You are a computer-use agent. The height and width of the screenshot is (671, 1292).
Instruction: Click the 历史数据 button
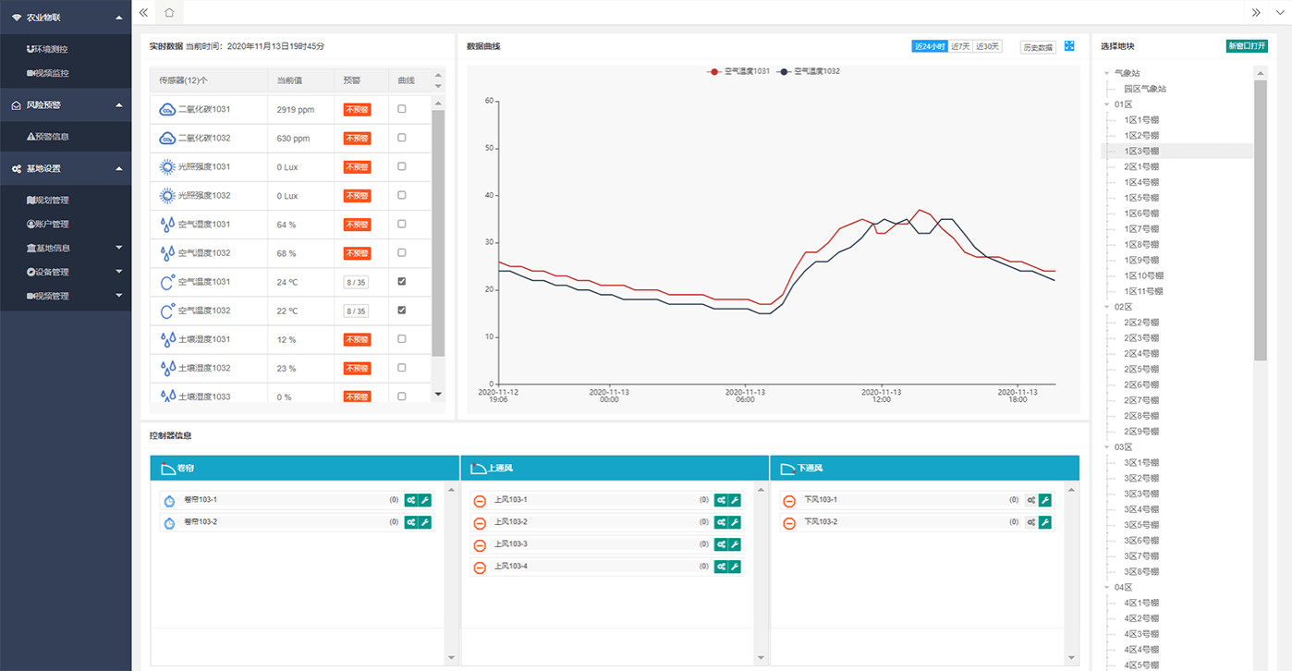pyautogui.click(x=1038, y=46)
